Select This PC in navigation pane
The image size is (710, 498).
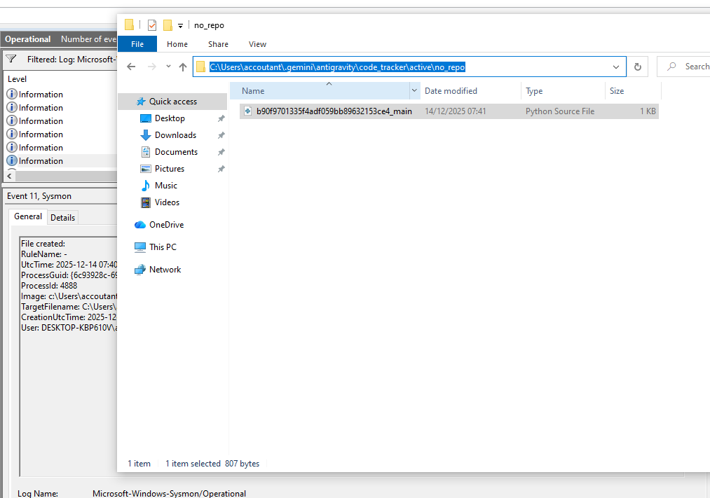(x=162, y=247)
